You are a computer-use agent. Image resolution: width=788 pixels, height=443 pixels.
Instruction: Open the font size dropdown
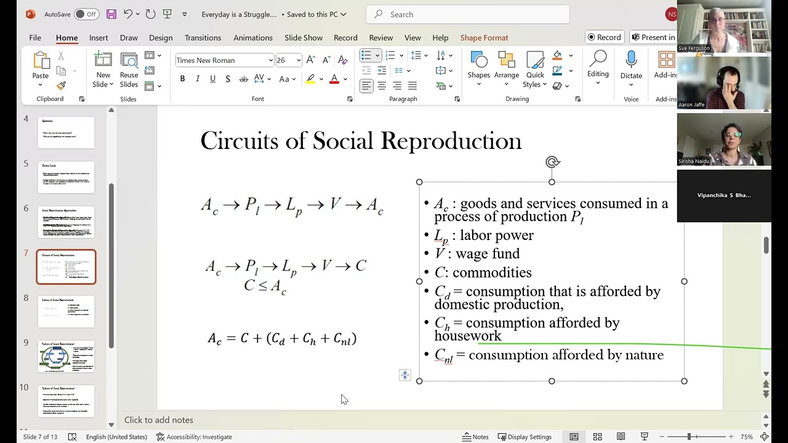point(299,60)
